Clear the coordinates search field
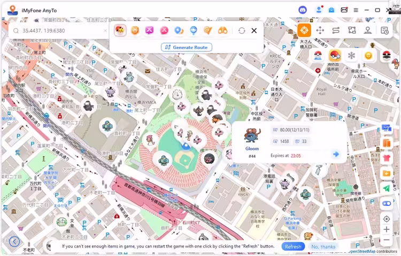 pos(105,30)
